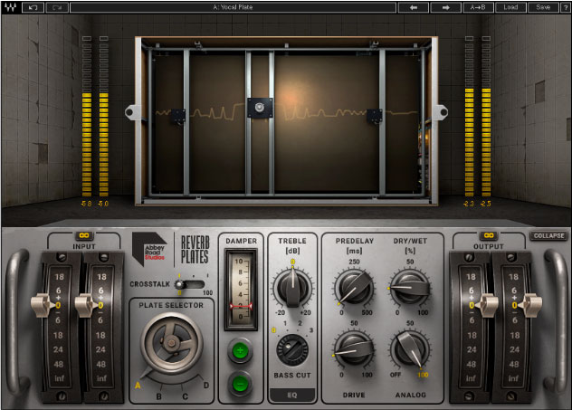Select plate A
The width and height of the screenshot is (572, 410).
tap(138, 386)
